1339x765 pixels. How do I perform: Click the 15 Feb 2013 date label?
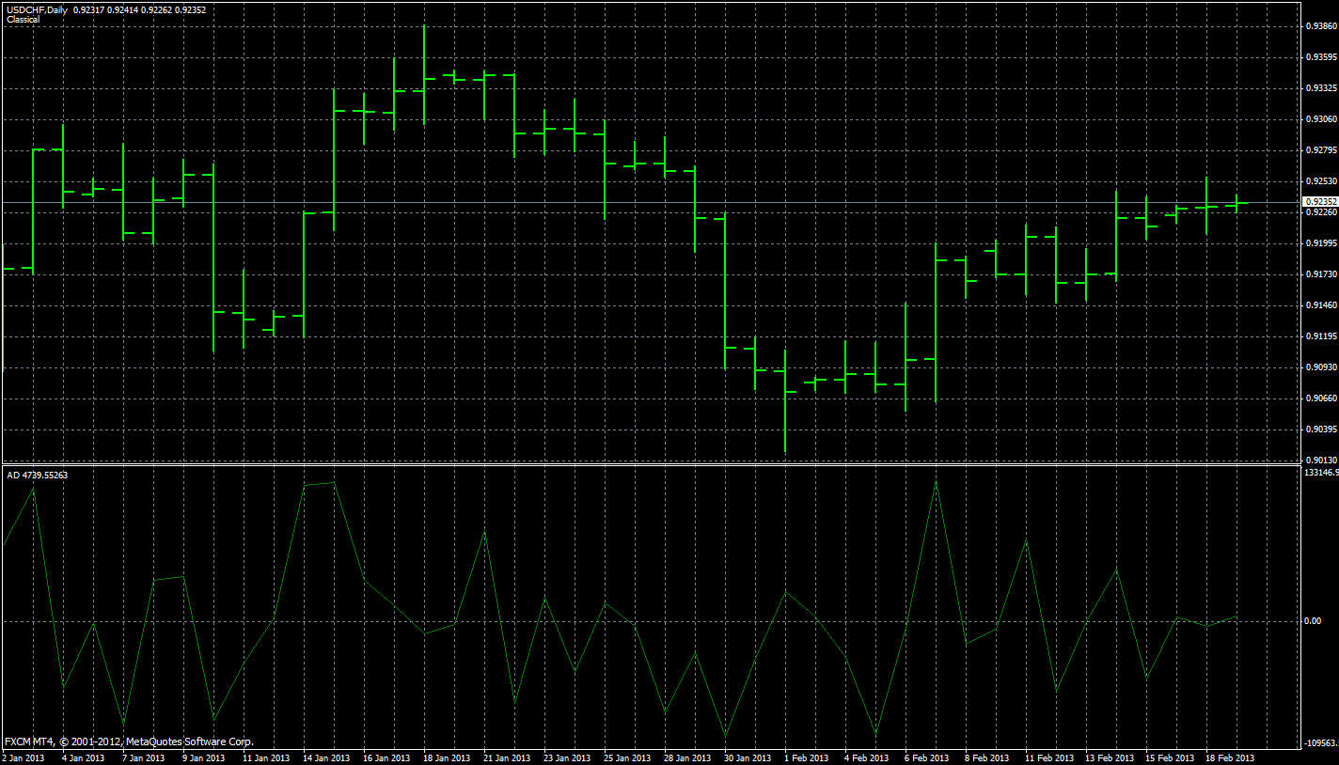pos(1170,758)
